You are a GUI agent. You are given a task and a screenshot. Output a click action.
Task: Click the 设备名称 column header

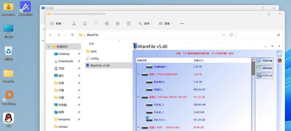165,60
